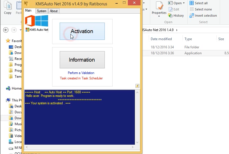Maximize the KMSAuto Net window

[x=124, y=3]
